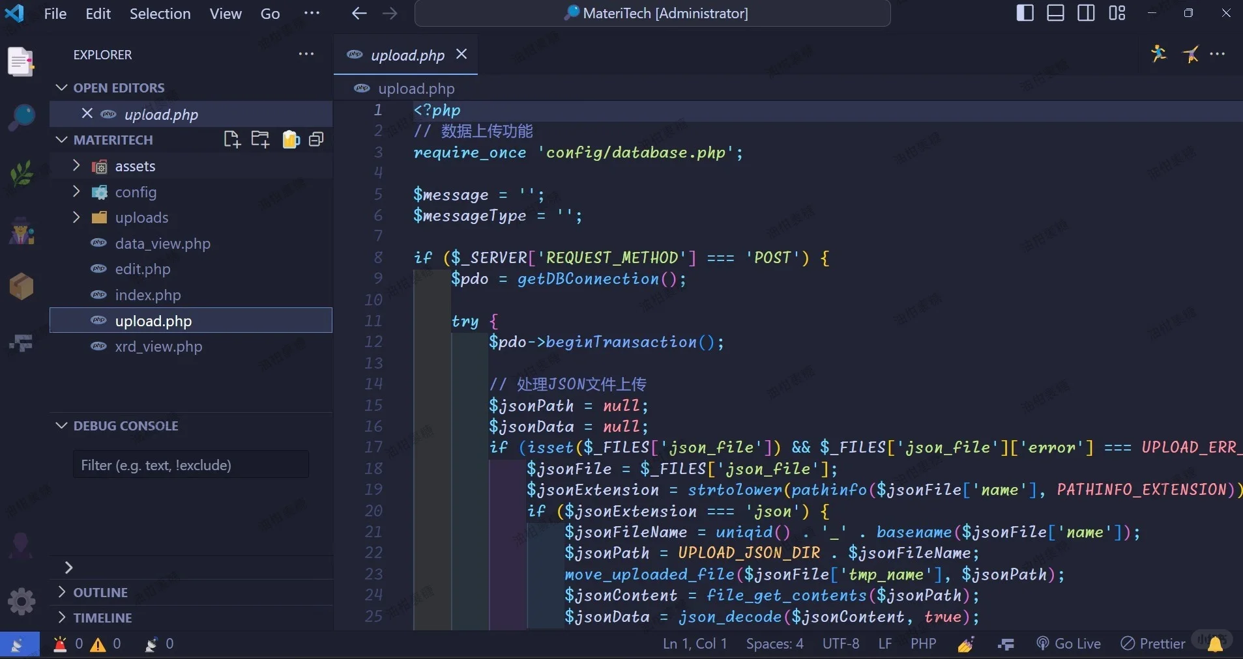Open the Explorer view in the activity bar
The width and height of the screenshot is (1243, 659).
(21, 62)
